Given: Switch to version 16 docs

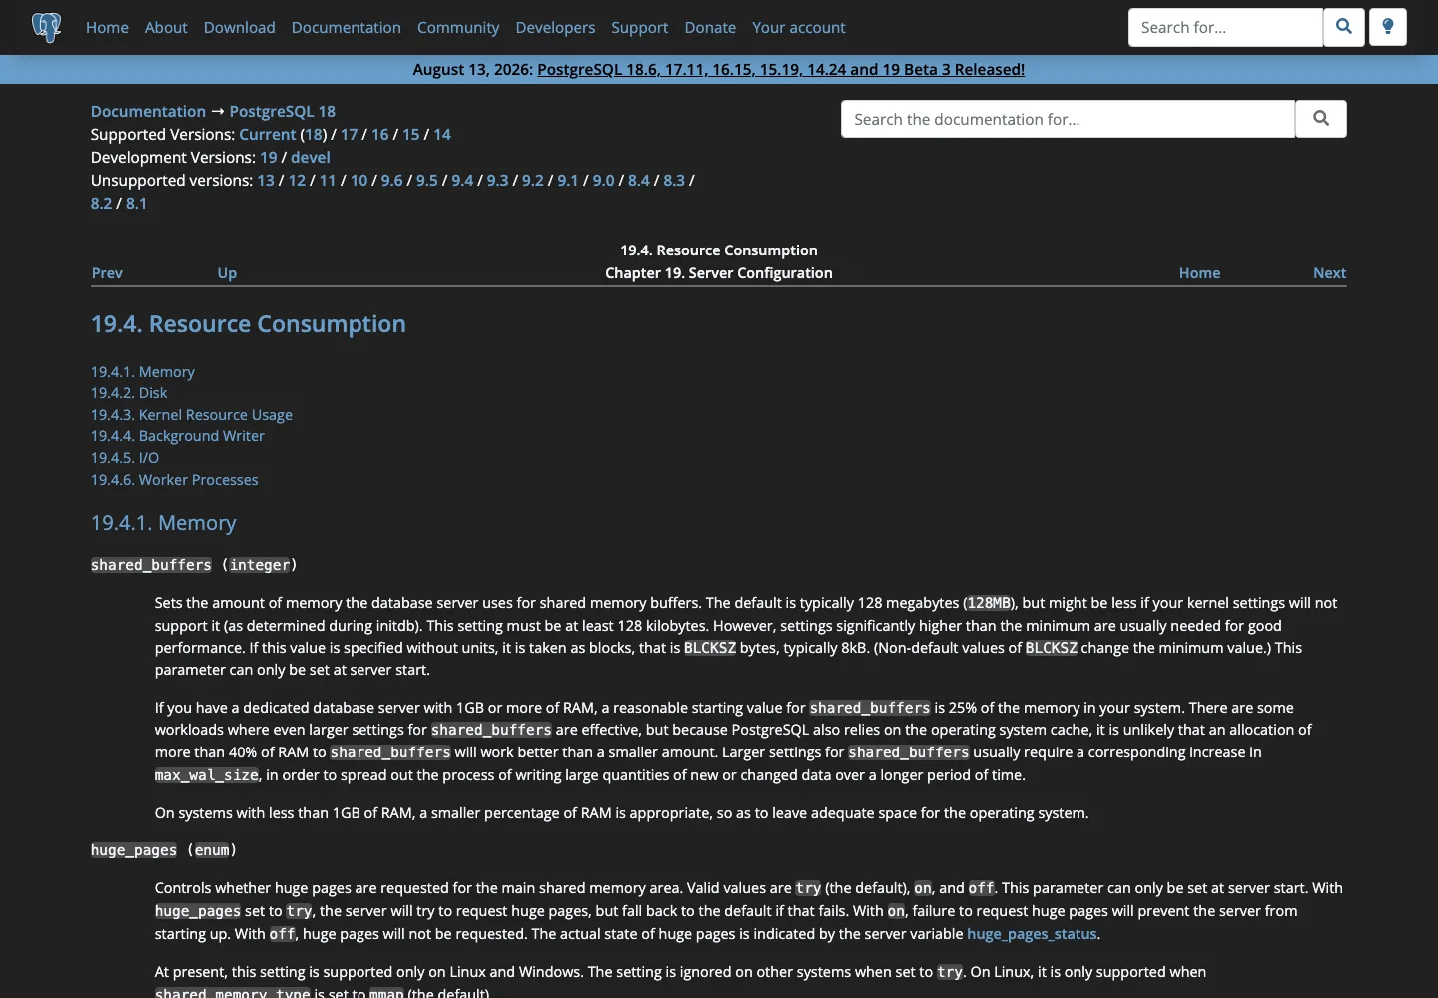Looking at the screenshot, I should point(379,134).
